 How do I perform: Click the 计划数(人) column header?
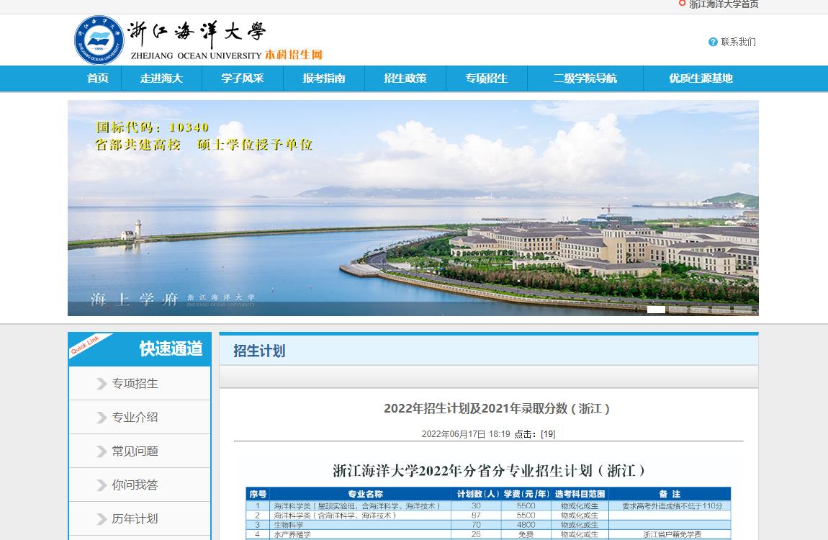point(478,494)
